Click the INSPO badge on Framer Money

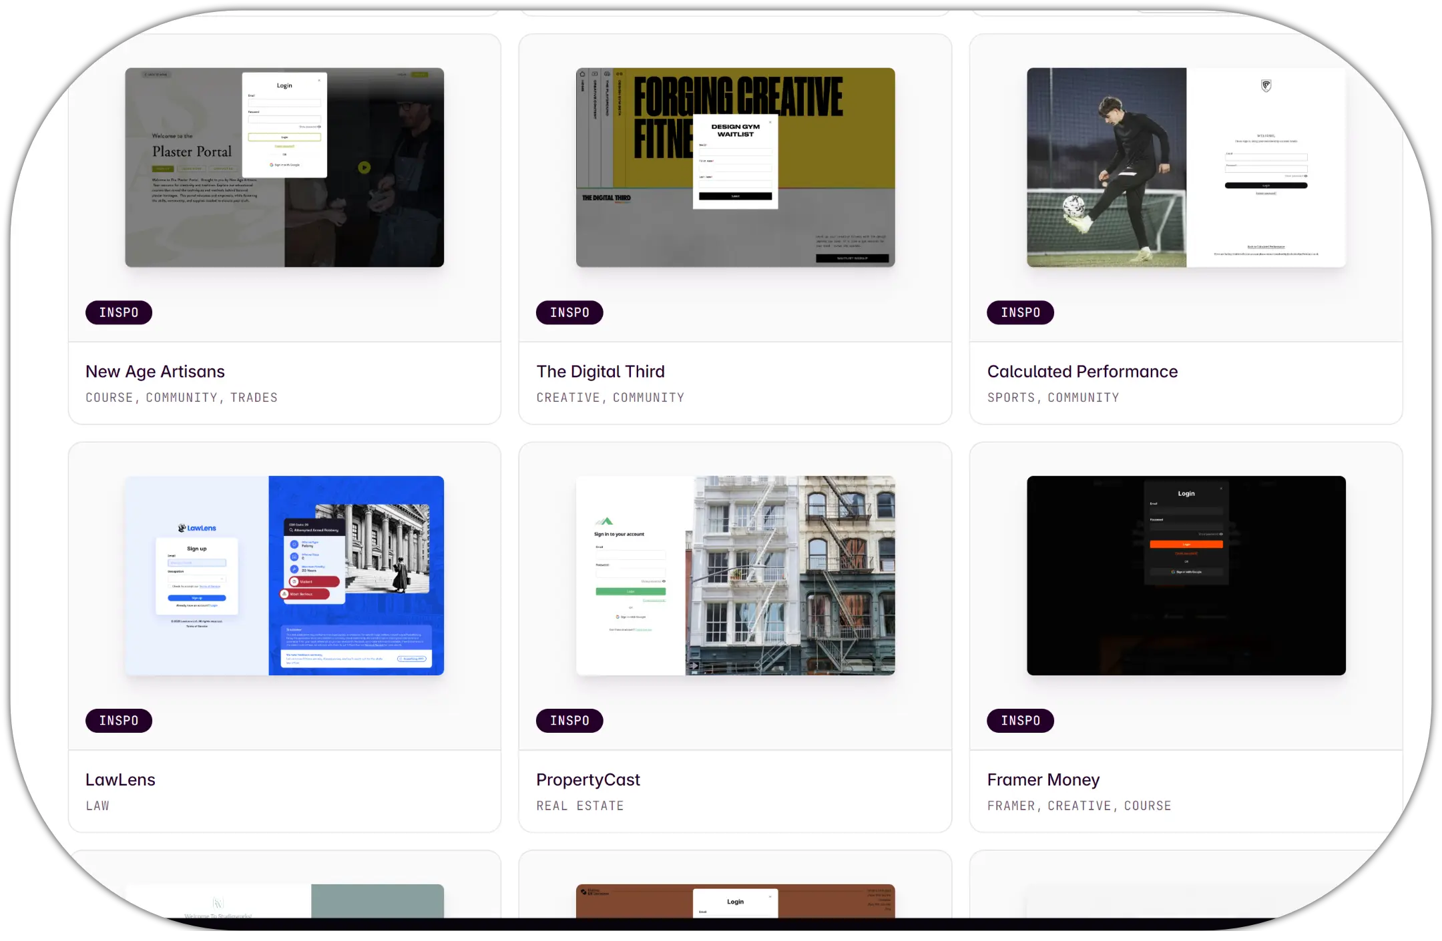pyautogui.click(x=1021, y=721)
